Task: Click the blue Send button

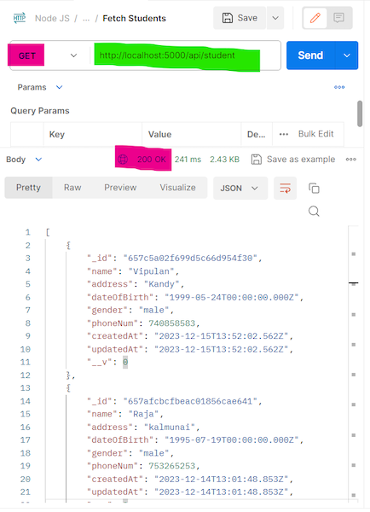Action: tap(310, 55)
